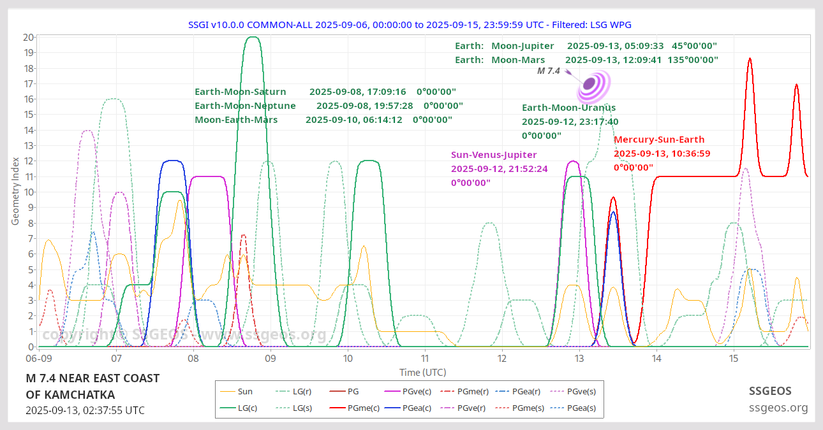The width and height of the screenshot is (823, 430).
Task: Click the Mercury-Sun-Earth red annotation
Action: 659,140
